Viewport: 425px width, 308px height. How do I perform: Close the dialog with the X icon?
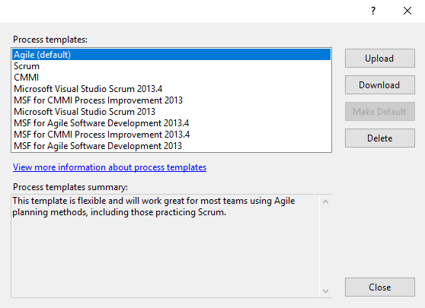click(x=407, y=11)
